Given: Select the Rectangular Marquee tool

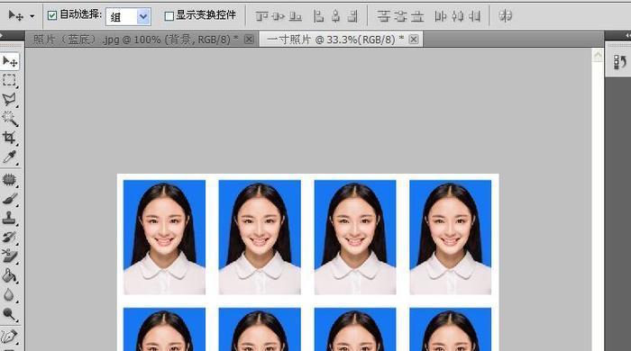Looking at the screenshot, I should (9, 80).
